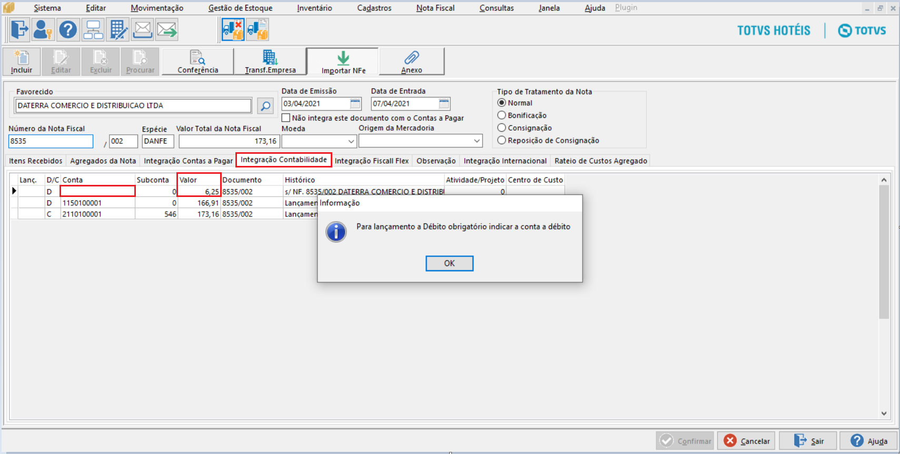Select the Bonificação radio button

click(x=502, y=115)
